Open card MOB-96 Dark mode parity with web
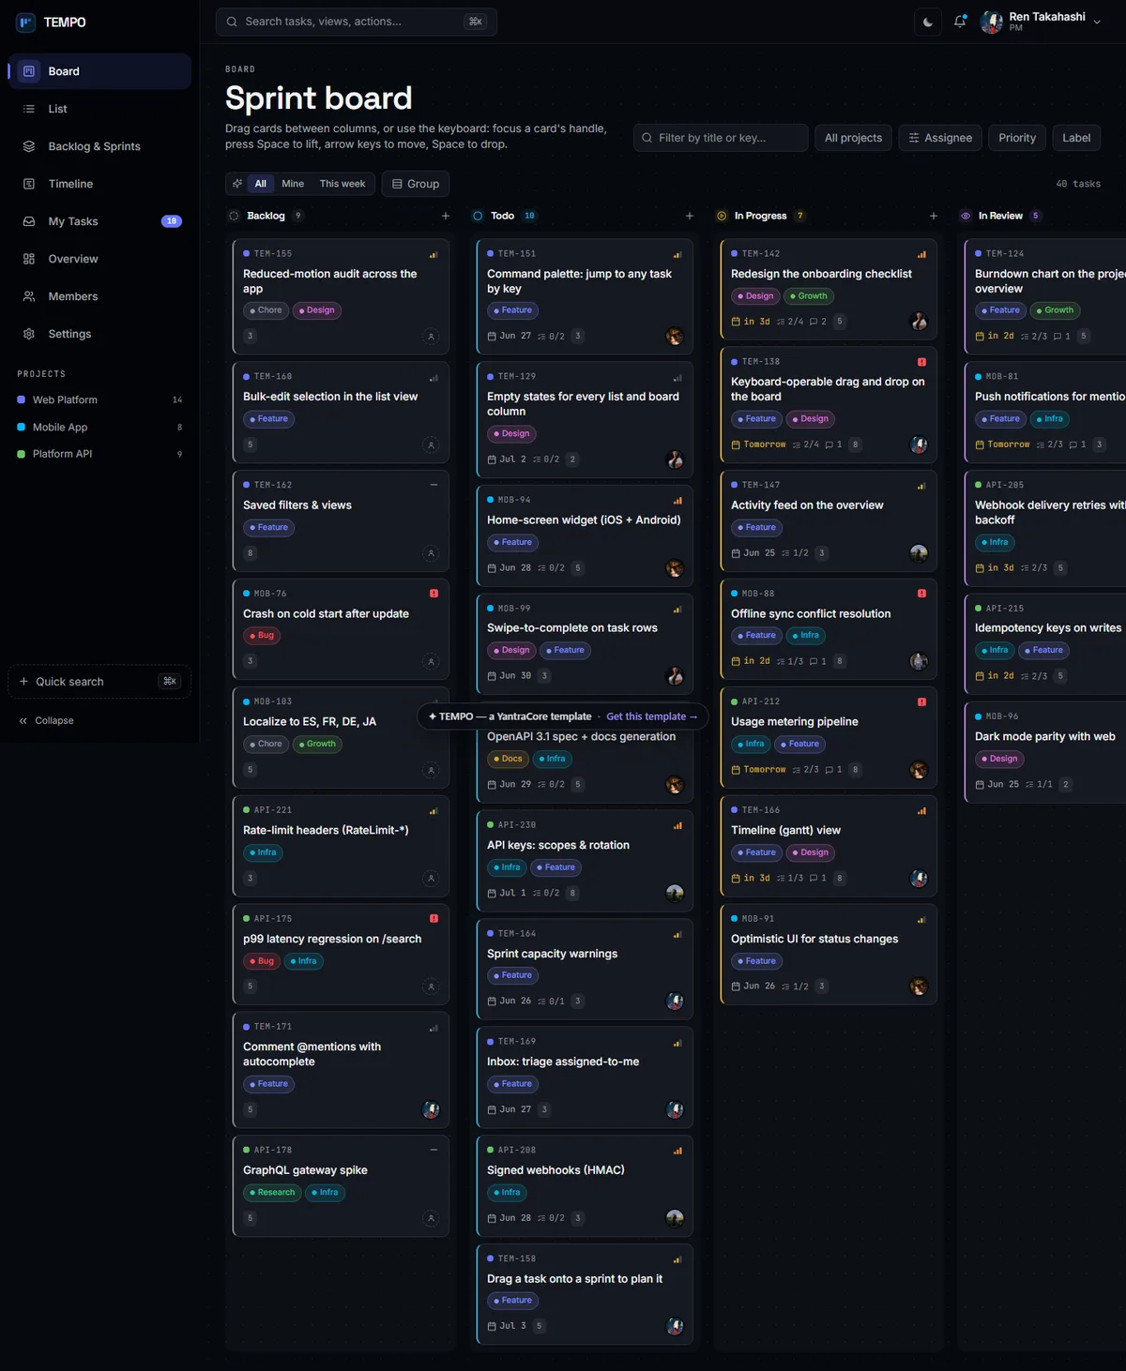The width and height of the screenshot is (1126, 1371). [x=1045, y=751]
